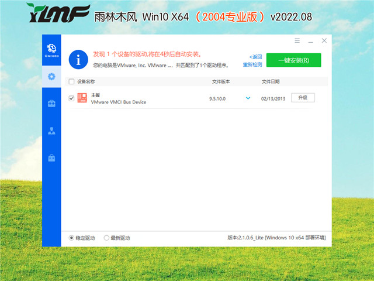Click the version value 9.5.10.0

pos(217,99)
